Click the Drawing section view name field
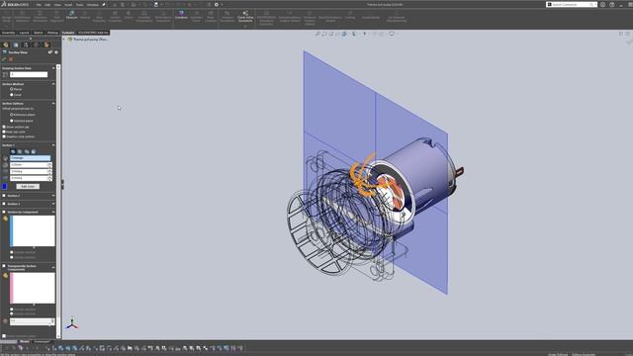 click(x=29, y=75)
